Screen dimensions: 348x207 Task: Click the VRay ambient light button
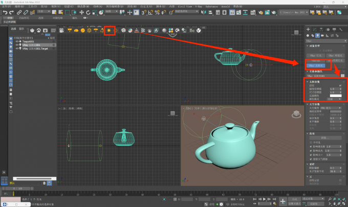(335, 56)
